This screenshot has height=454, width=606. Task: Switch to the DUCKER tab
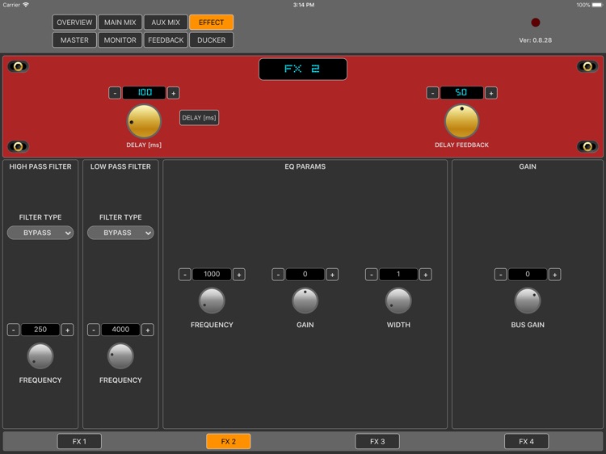(211, 40)
